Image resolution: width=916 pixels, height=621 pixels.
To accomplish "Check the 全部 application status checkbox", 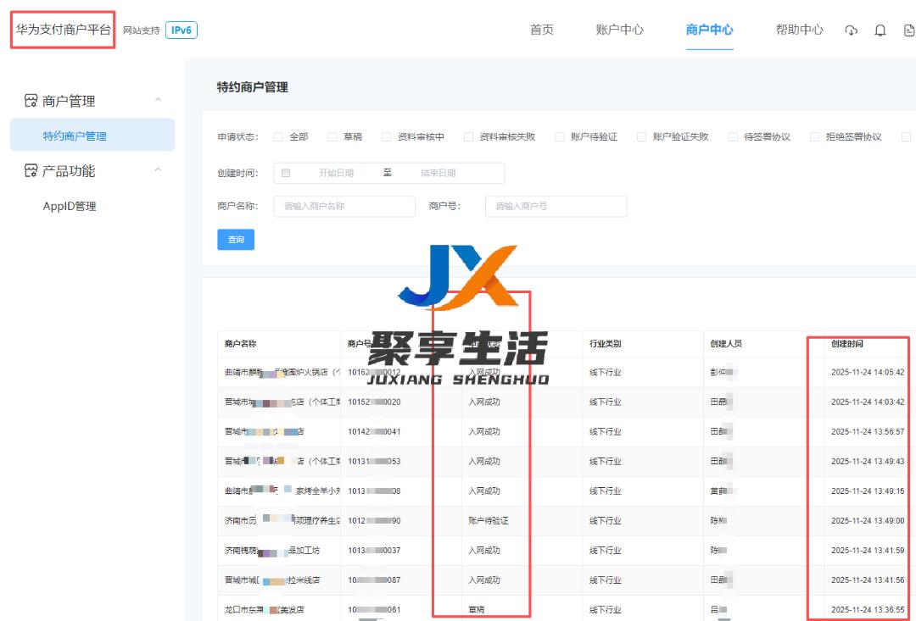I will (277, 136).
